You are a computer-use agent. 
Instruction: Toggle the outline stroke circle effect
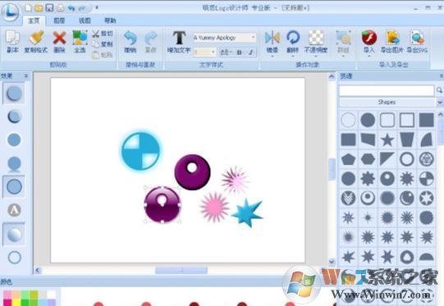[14, 187]
